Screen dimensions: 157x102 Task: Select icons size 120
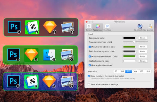pyautogui.click(x=128, y=71)
